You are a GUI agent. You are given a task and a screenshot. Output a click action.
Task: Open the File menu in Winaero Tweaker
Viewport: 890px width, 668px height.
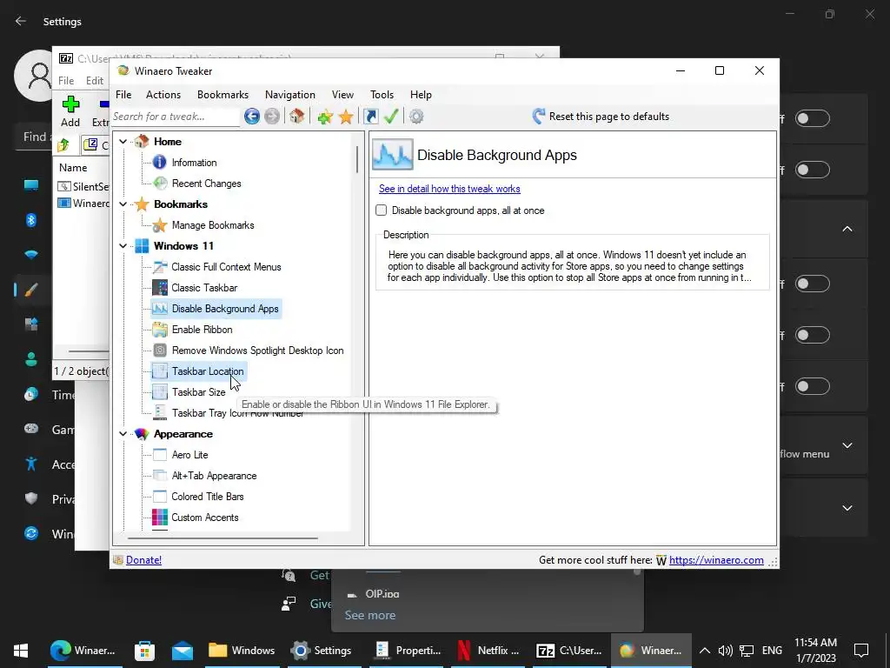[123, 95]
